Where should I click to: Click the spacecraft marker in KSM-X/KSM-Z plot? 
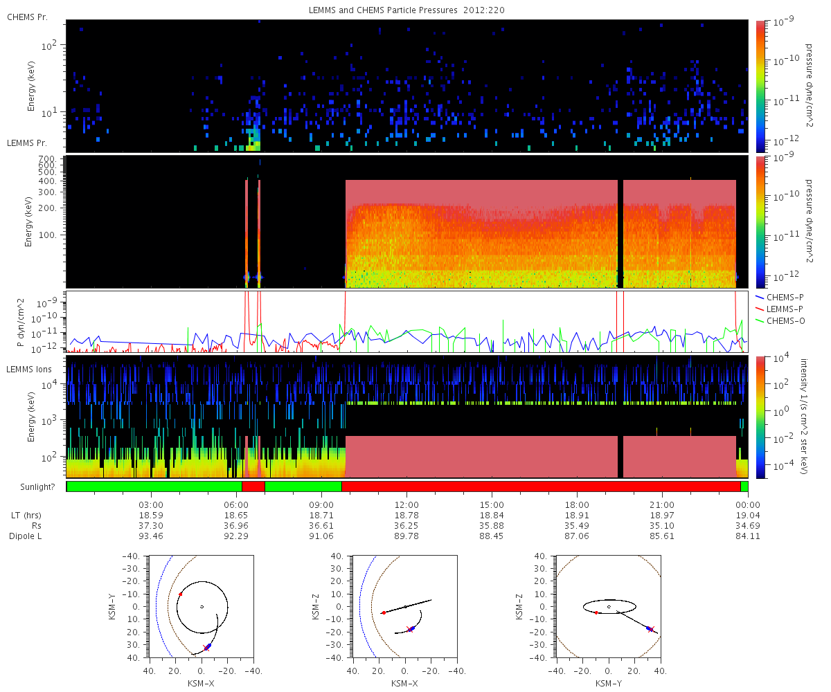point(411,629)
